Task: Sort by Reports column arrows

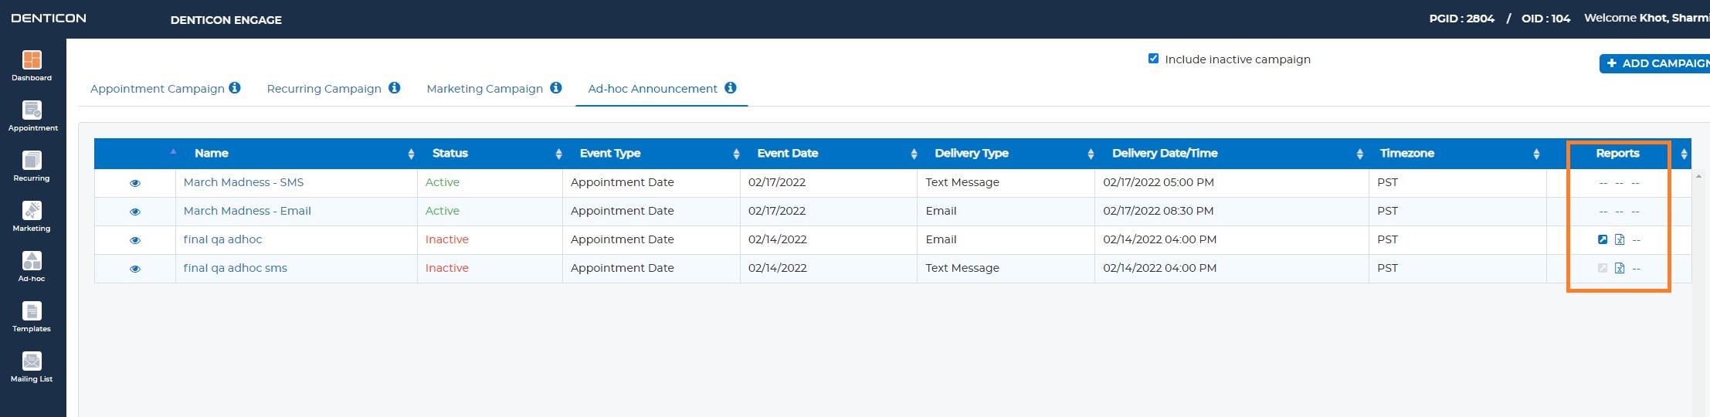Action: pos(1684,154)
